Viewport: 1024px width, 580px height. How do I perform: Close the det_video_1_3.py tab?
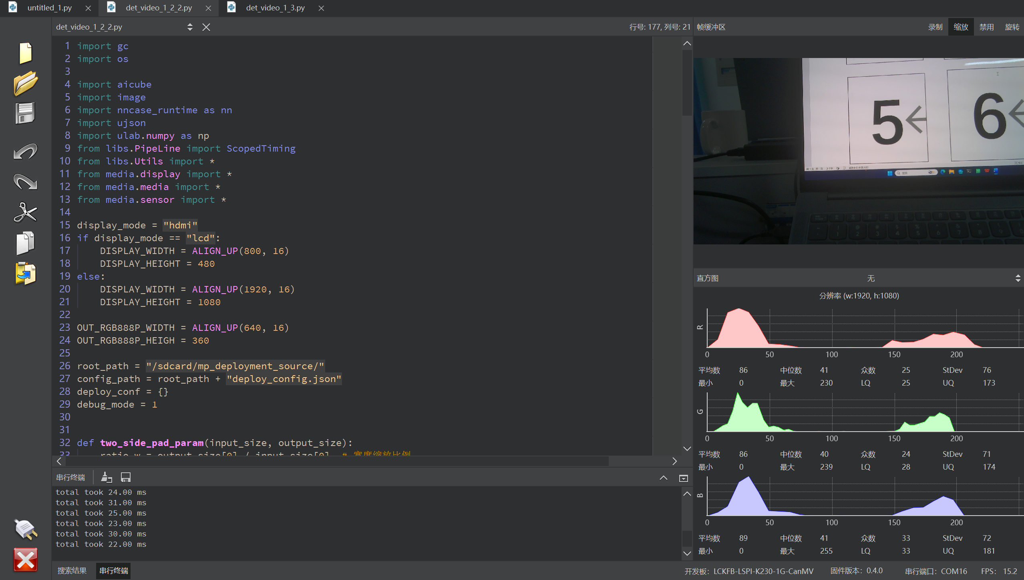tap(321, 8)
